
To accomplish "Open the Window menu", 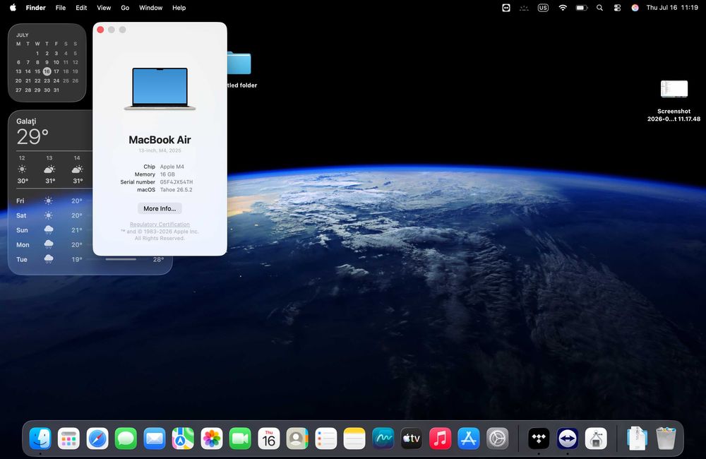I will point(150,8).
